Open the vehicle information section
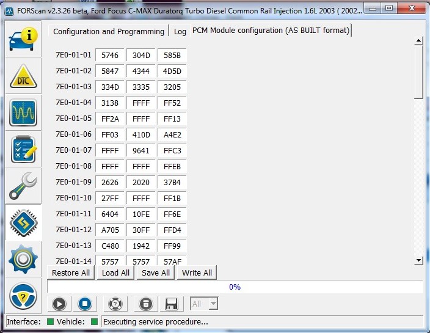The image size is (430, 333). tap(23, 39)
